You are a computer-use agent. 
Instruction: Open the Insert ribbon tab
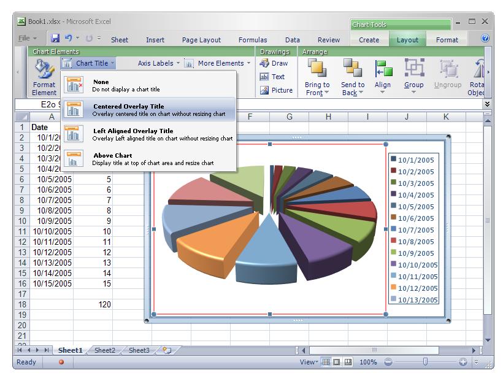pyautogui.click(x=155, y=40)
